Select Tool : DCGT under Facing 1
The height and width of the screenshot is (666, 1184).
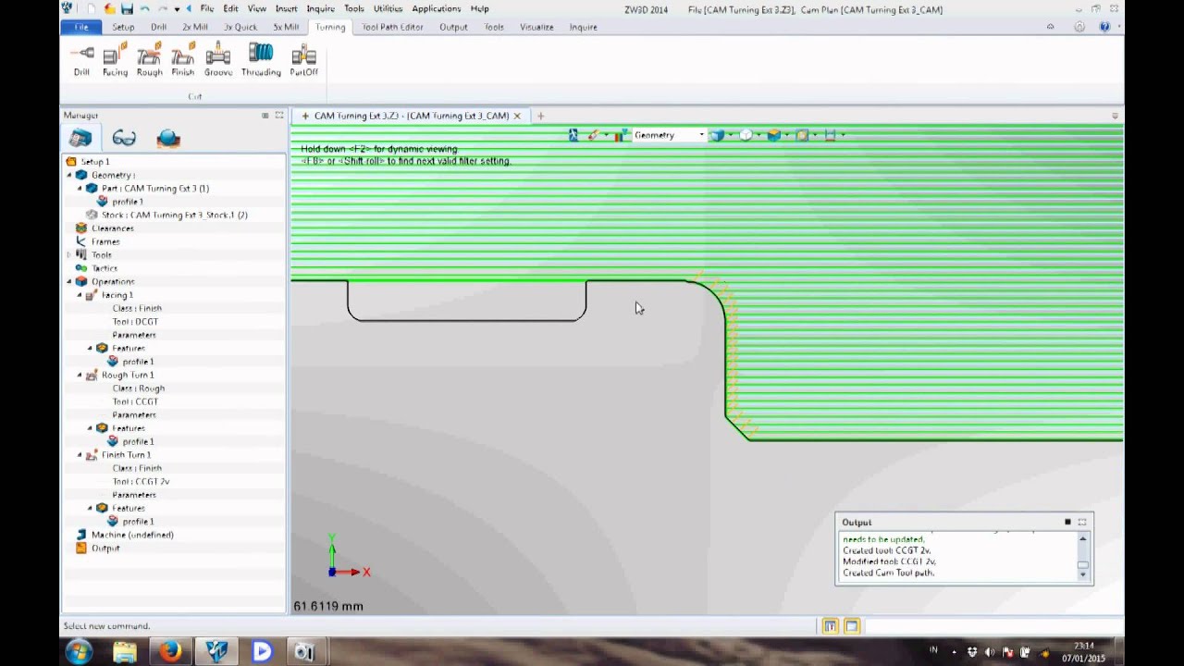coord(135,322)
